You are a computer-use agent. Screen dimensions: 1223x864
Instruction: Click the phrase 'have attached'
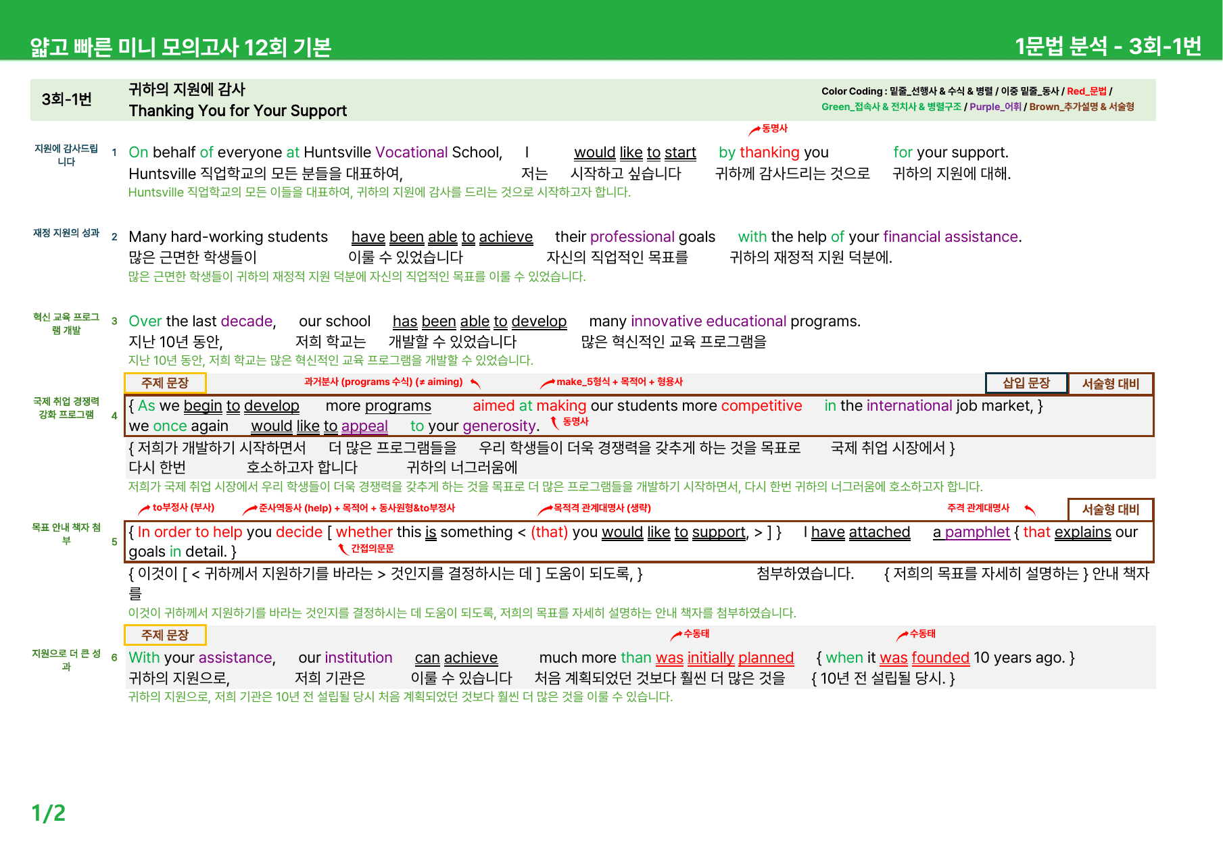coord(861,532)
